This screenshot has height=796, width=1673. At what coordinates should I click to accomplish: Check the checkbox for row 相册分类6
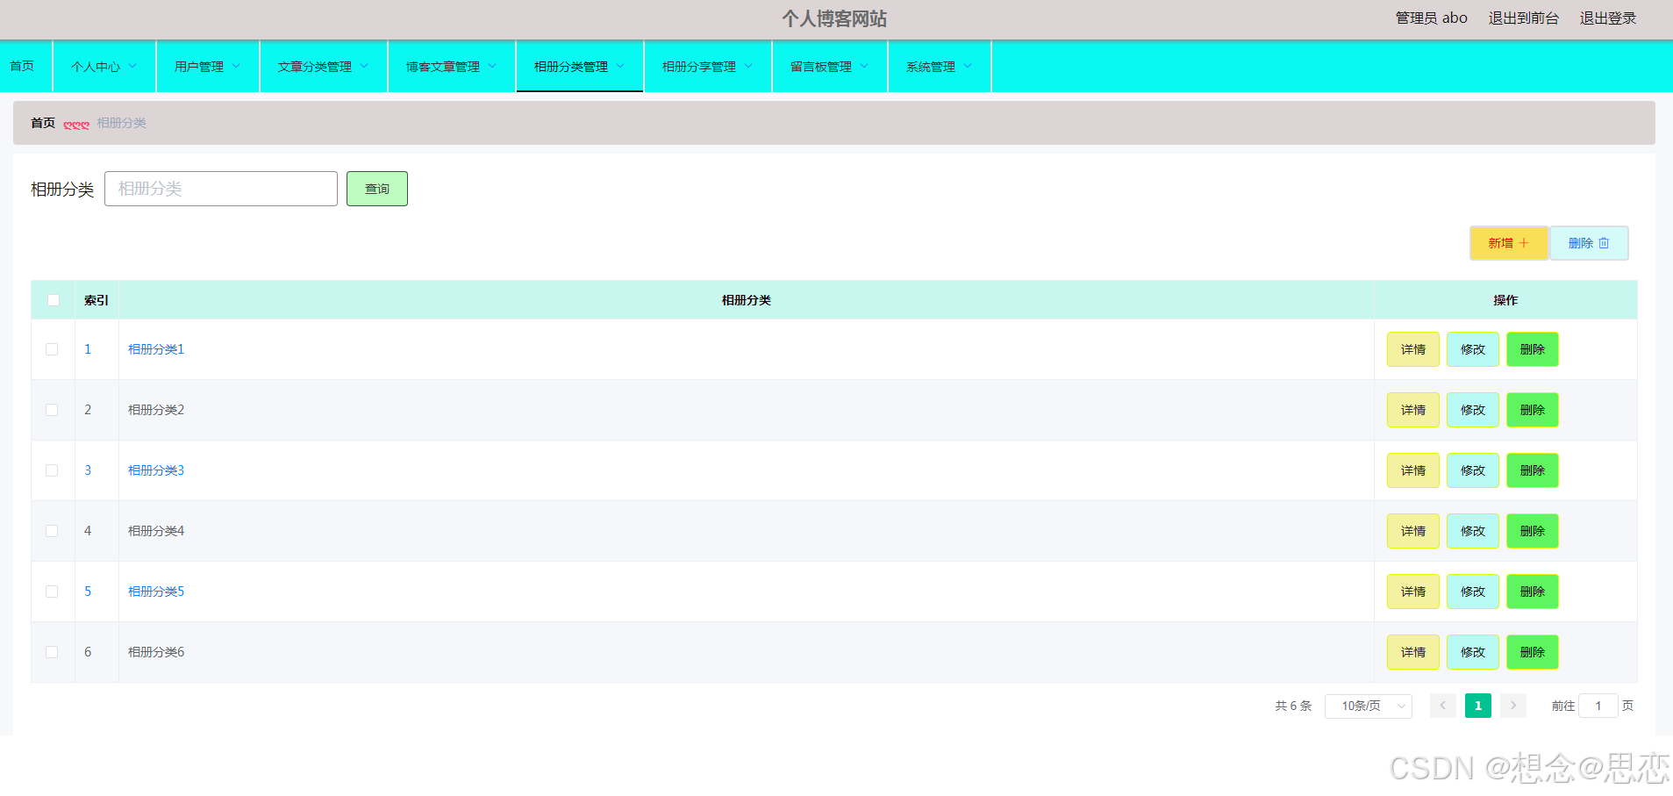(x=52, y=652)
